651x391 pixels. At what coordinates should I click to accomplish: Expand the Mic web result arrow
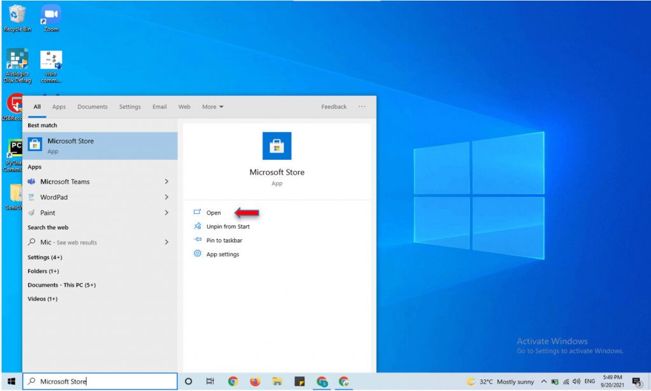point(167,242)
